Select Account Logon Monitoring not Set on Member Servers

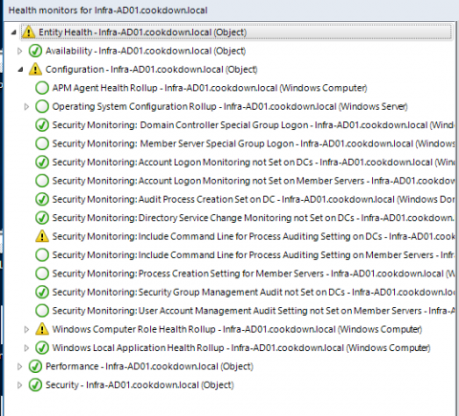pyautogui.click(x=253, y=181)
